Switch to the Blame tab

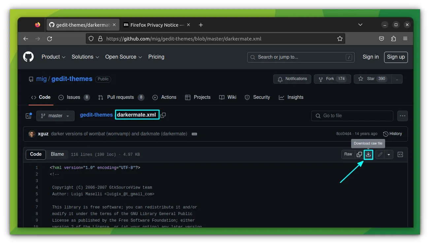click(x=57, y=154)
